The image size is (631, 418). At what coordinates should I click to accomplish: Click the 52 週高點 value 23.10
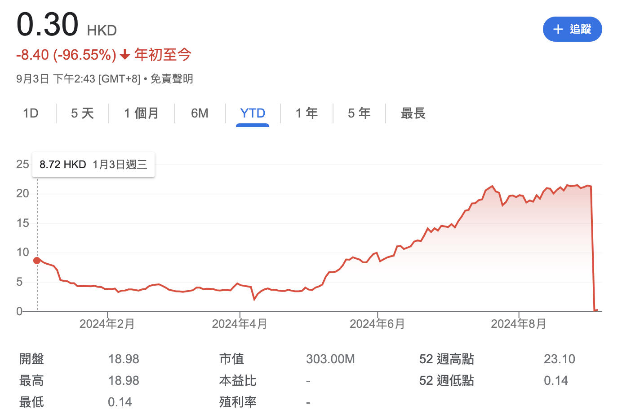(560, 359)
